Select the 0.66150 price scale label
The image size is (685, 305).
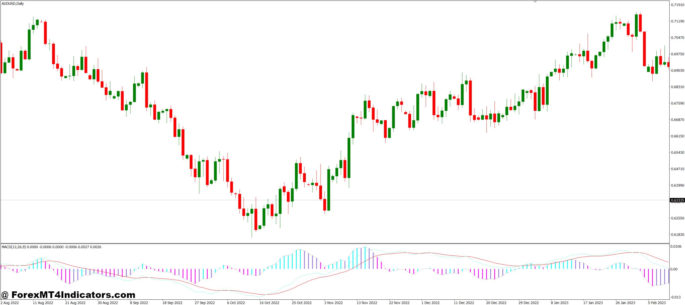677,136
